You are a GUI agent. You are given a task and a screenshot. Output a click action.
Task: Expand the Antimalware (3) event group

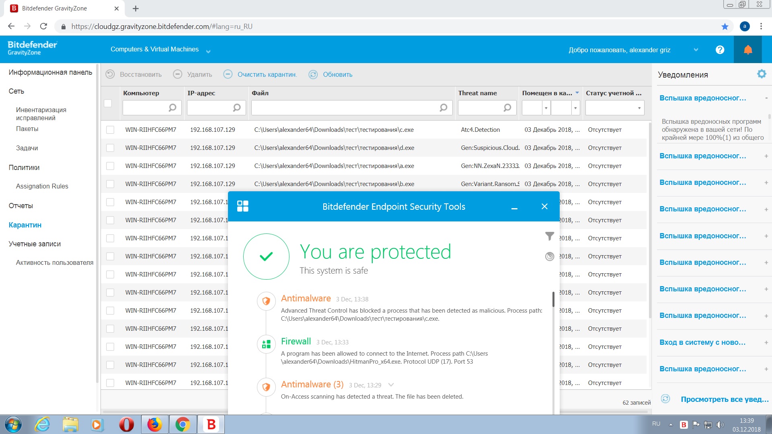(x=391, y=385)
